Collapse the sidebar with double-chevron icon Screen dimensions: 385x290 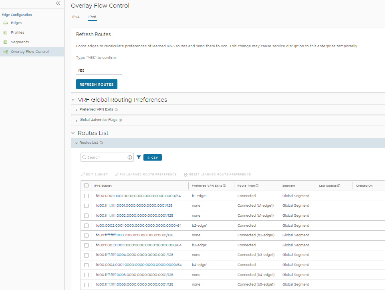[x=58, y=3]
